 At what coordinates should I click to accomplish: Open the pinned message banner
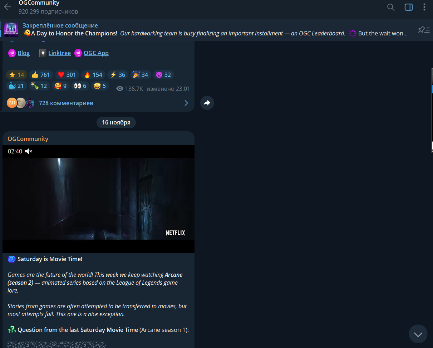[215, 30]
